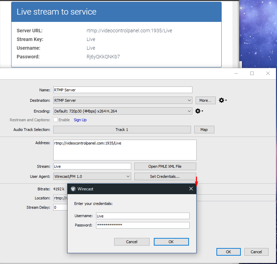Click the Password field in the credentials dialog
277x264 pixels.
[143, 225]
